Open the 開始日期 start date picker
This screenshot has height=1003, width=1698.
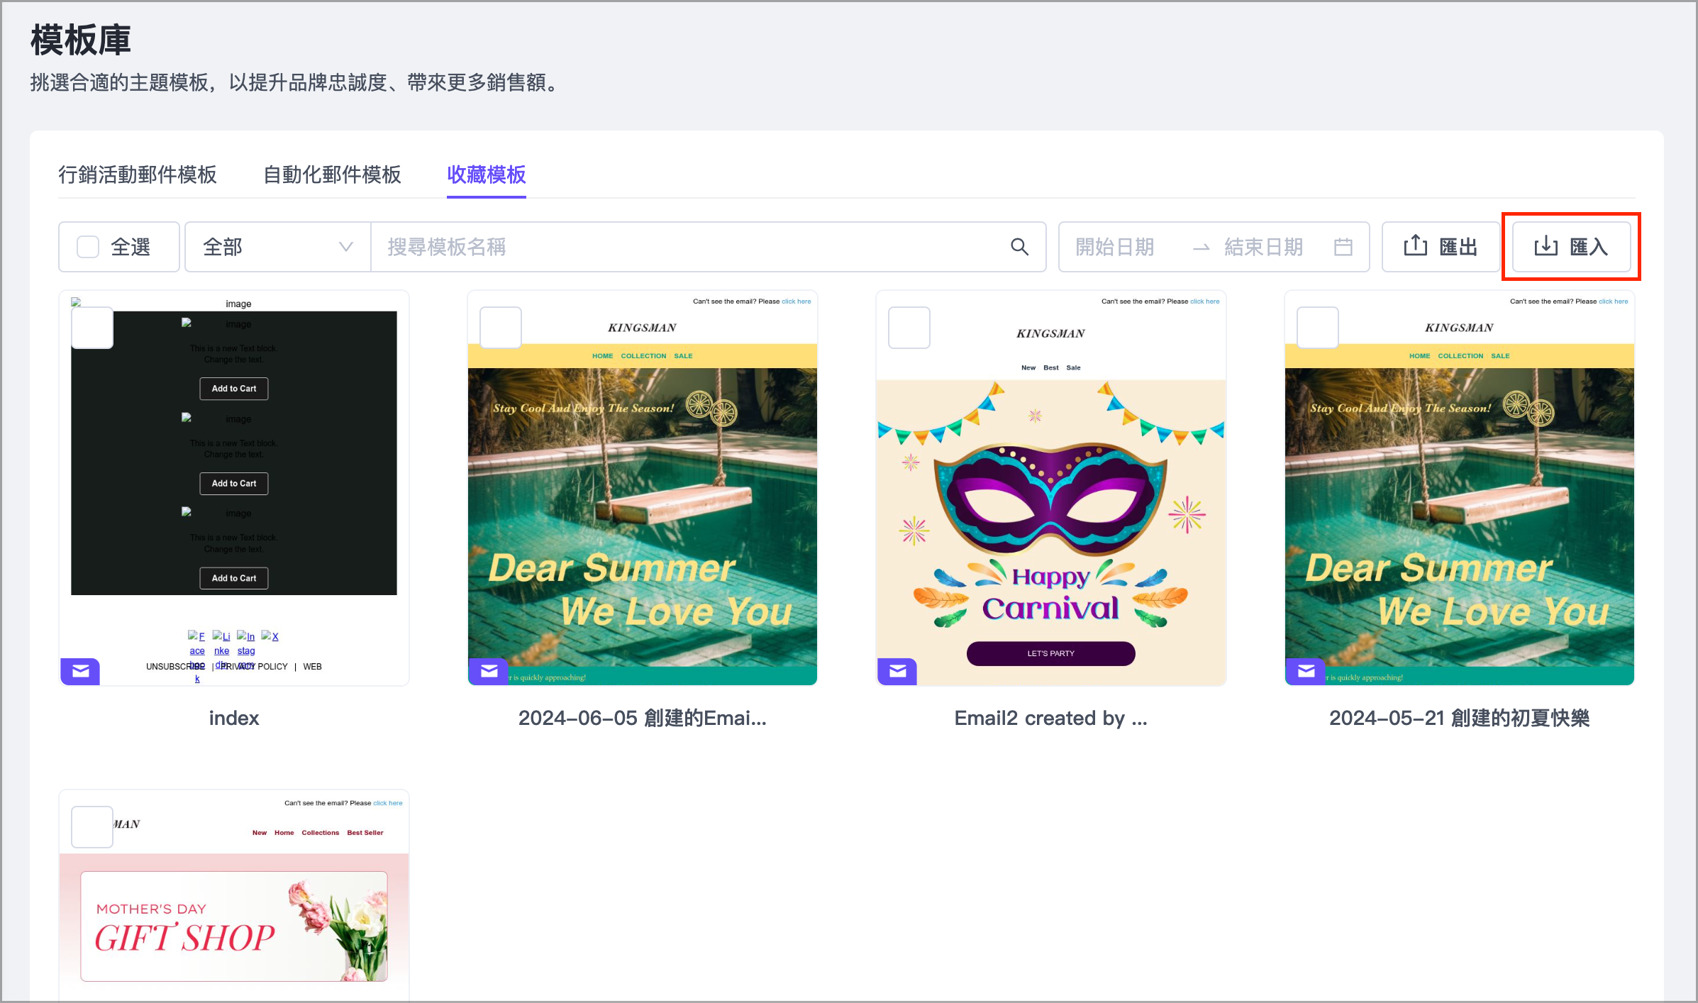coord(1115,247)
